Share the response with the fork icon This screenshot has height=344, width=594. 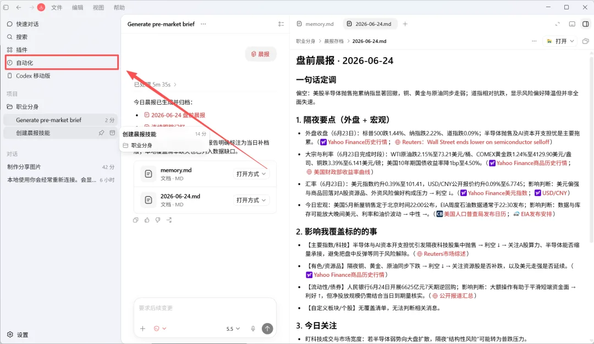[169, 220]
